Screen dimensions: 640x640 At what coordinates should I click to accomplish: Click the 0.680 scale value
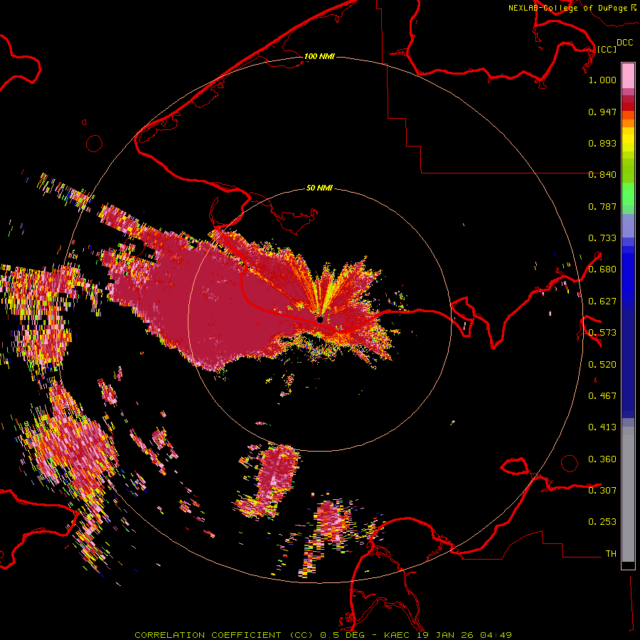[x=602, y=270]
